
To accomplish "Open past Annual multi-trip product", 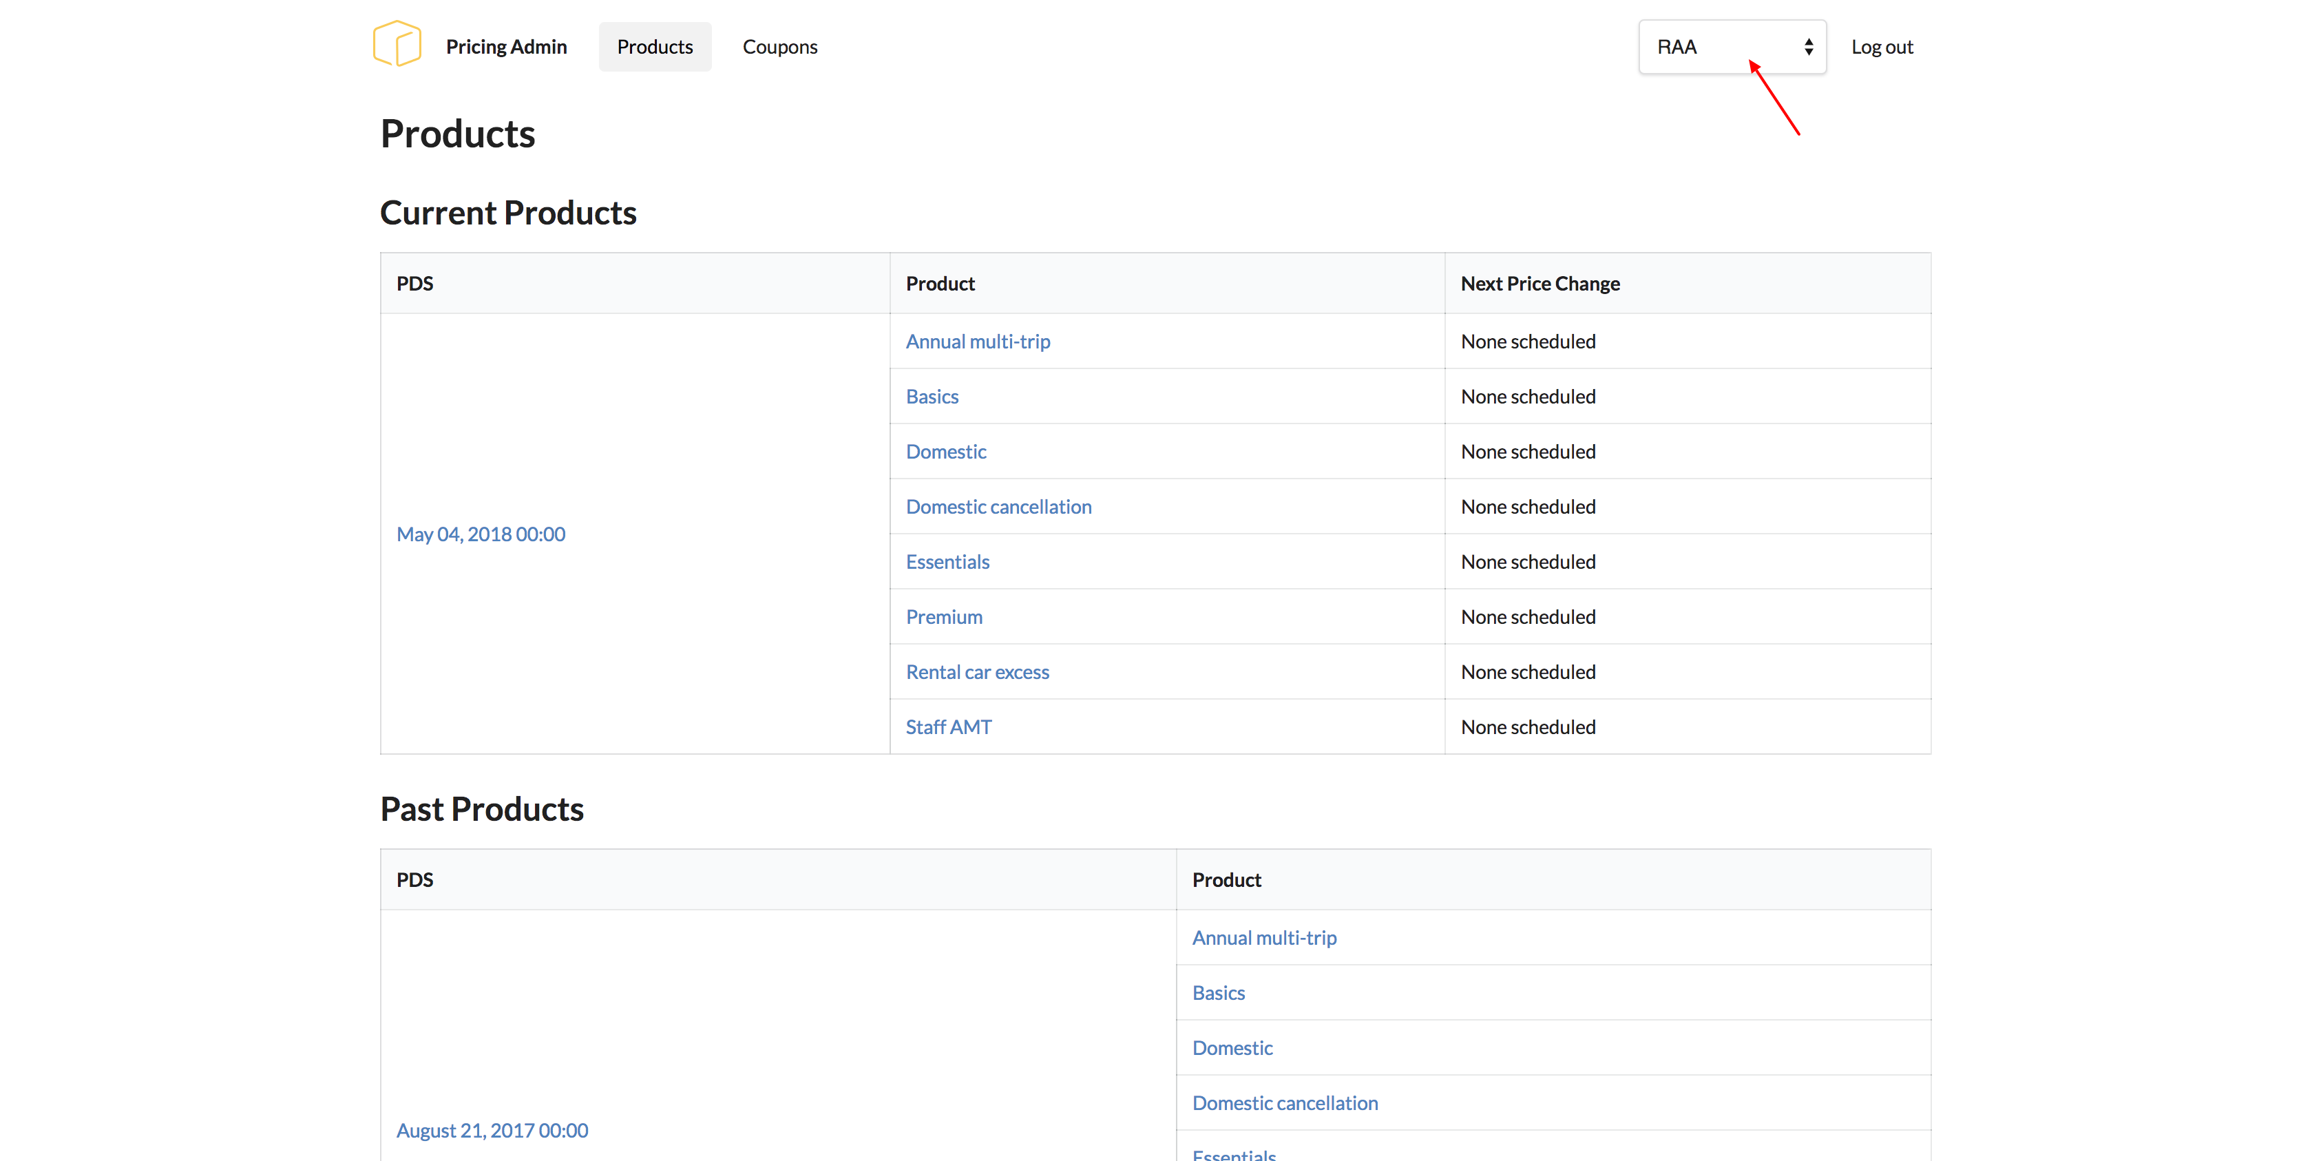I will click(x=1263, y=937).
